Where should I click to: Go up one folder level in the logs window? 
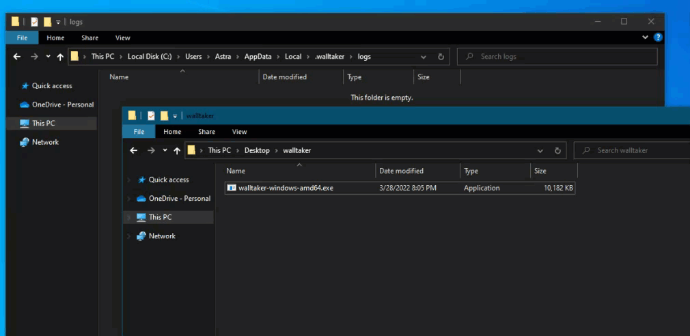pyautogui.click(x=60, y=56)
